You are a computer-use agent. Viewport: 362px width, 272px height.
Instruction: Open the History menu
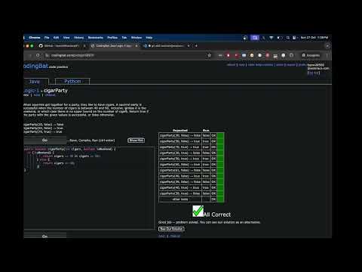pyautogui.click(x=78, y=38)
